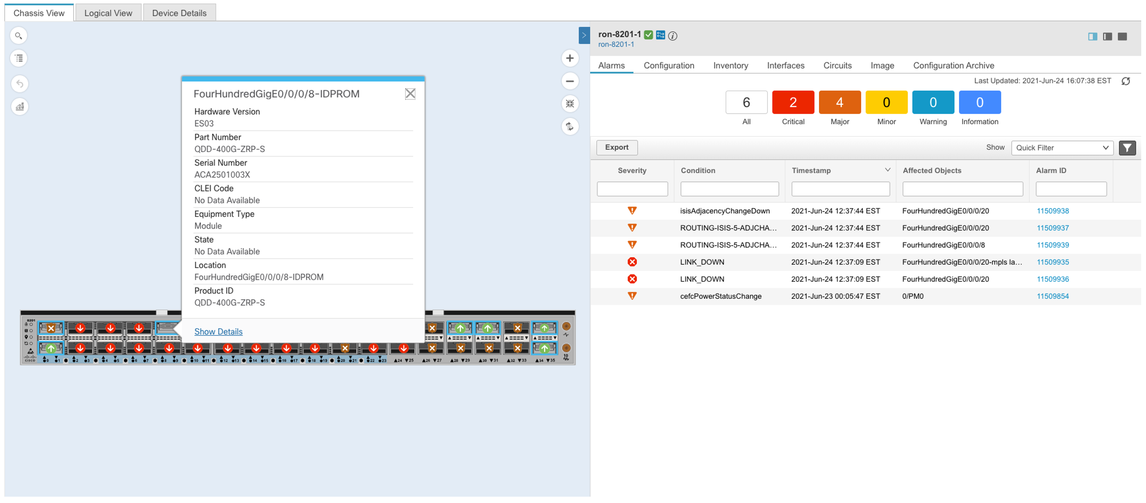Open the Timestamp column sort chevron
This screenshot has width=1146, height=503.
point(887,170)
